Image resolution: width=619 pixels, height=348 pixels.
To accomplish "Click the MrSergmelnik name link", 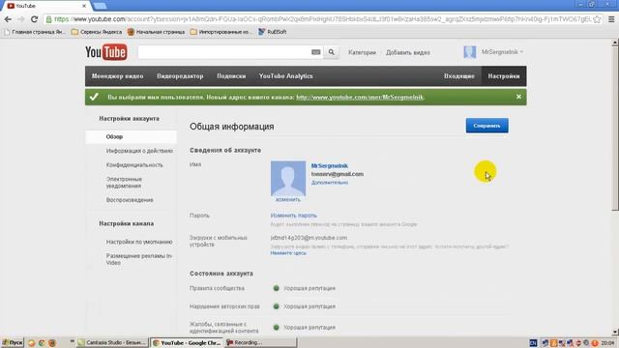I will point(329,165).
